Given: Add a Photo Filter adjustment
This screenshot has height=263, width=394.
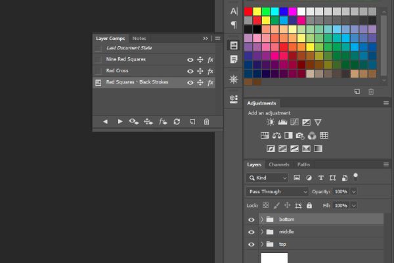Looking at the screenshot, I should [x=300, y=136].
